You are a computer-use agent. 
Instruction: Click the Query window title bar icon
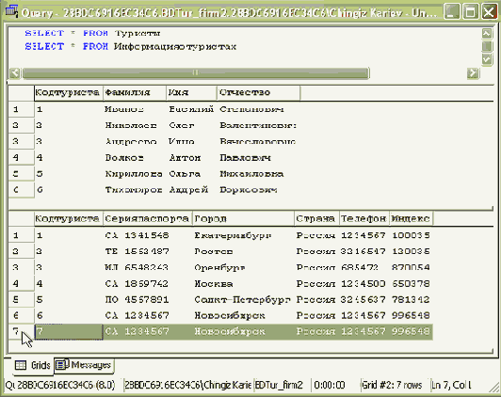point(11,11)
